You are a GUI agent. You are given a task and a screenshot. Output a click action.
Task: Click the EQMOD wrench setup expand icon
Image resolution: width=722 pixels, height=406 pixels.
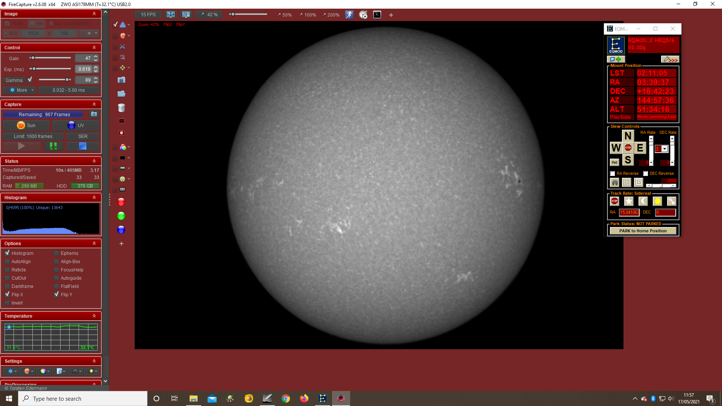(x=670, y=59)
